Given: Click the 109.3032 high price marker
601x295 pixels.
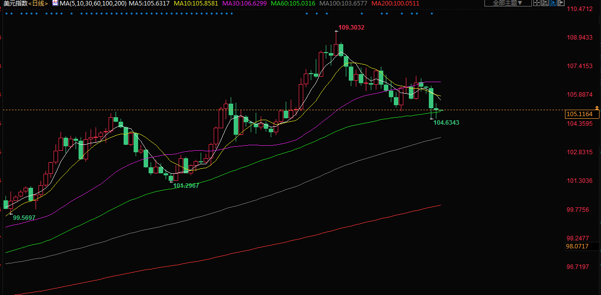Looking at the screenshot, I should point(351,28).
